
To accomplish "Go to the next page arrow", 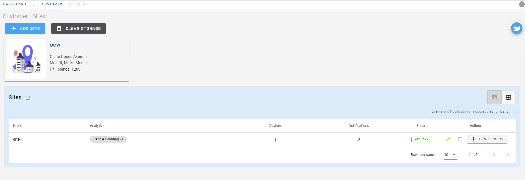I will point(508,155).
